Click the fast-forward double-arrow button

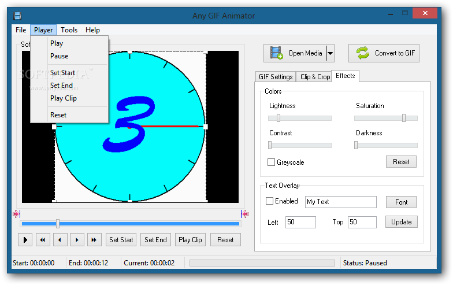coord(94,239)
